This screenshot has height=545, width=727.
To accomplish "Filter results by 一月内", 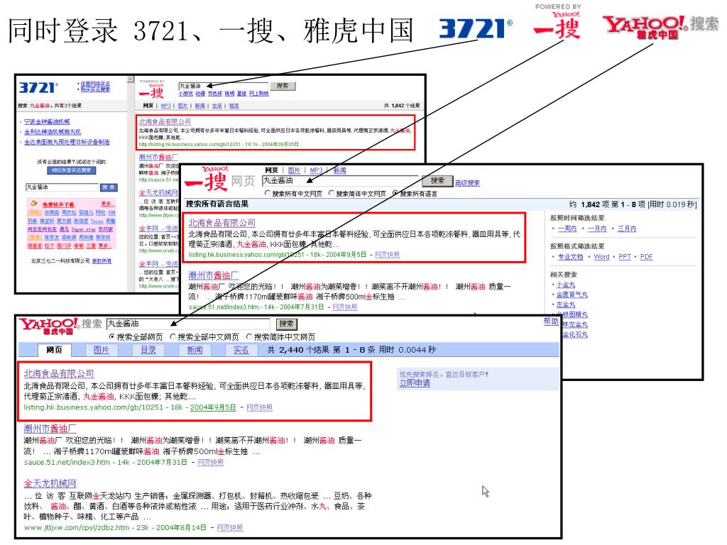I will click(x=597, y=229).
